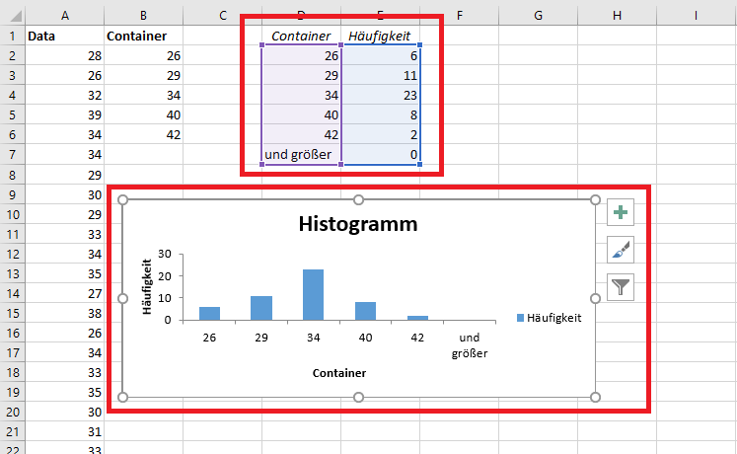Select cell A15 containing 38
The image size is (737, 454).
pos(65,313)
